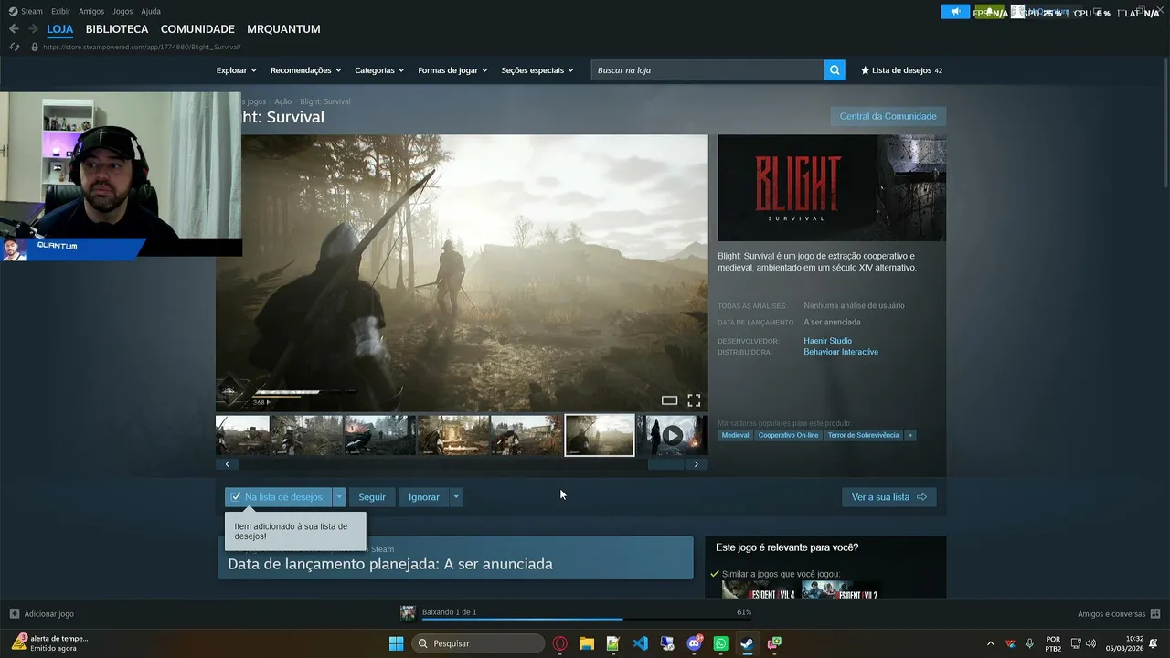Go forward with the Steam forward arrow
Image resolution: width=1170 pixels, height=658 pixels.
33,29
